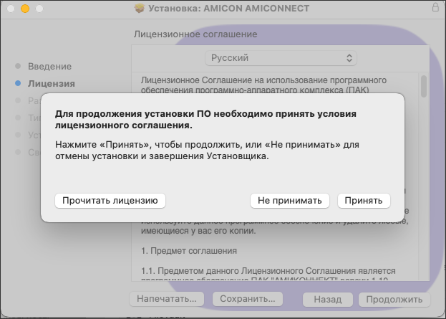Click 'имеющиеся у вас его копии' line

point(198,230)
